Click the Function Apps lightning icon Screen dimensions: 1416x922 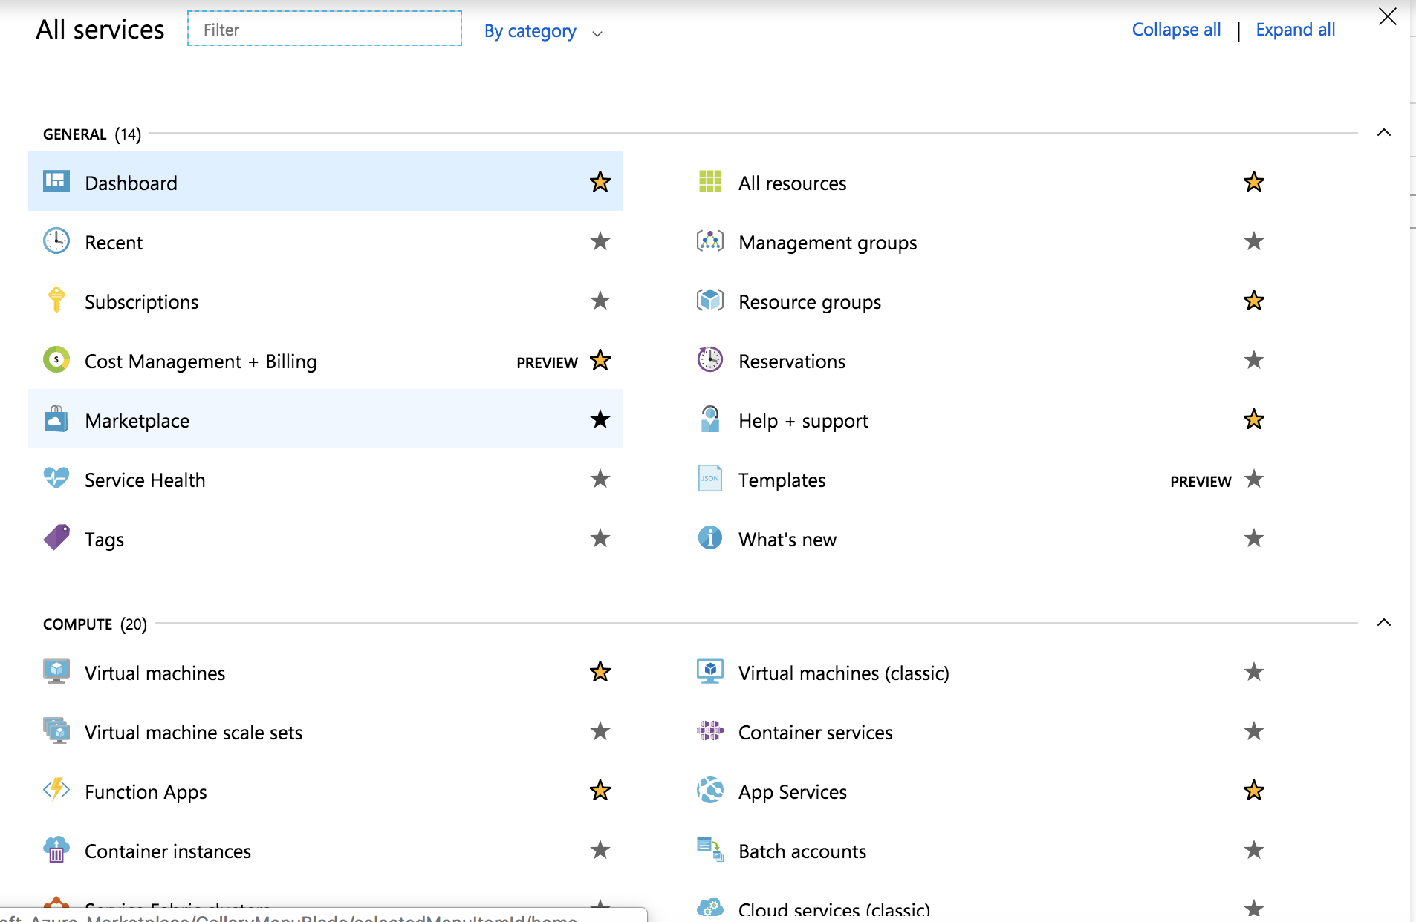pos(56,790)
